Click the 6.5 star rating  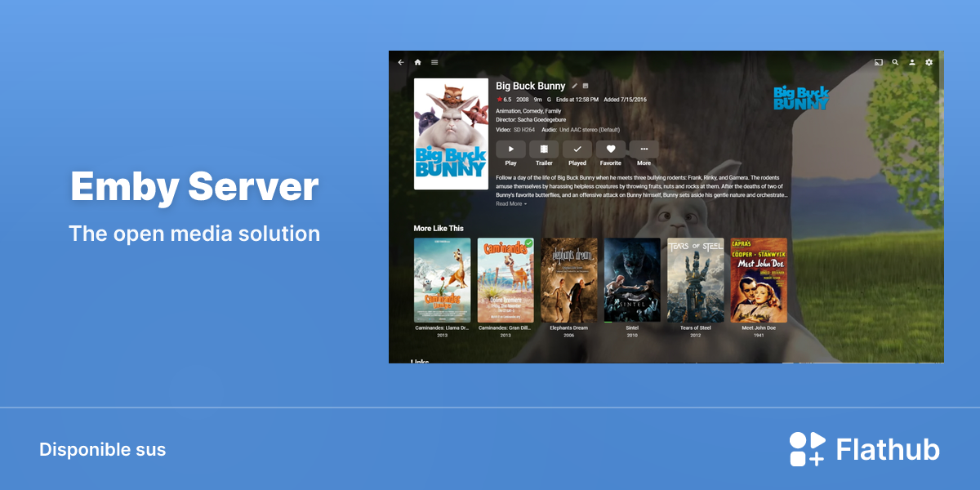[x=504, y=100]
